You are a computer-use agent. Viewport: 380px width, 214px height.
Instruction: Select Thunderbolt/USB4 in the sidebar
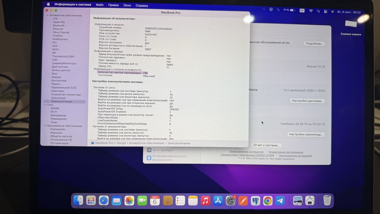pyautogui.click(x=63, y=57)
